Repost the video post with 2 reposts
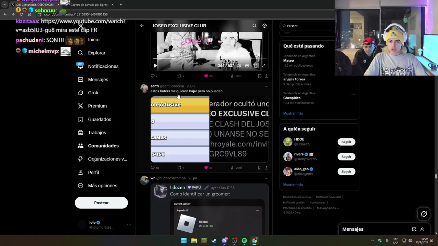 coord(181,76)
